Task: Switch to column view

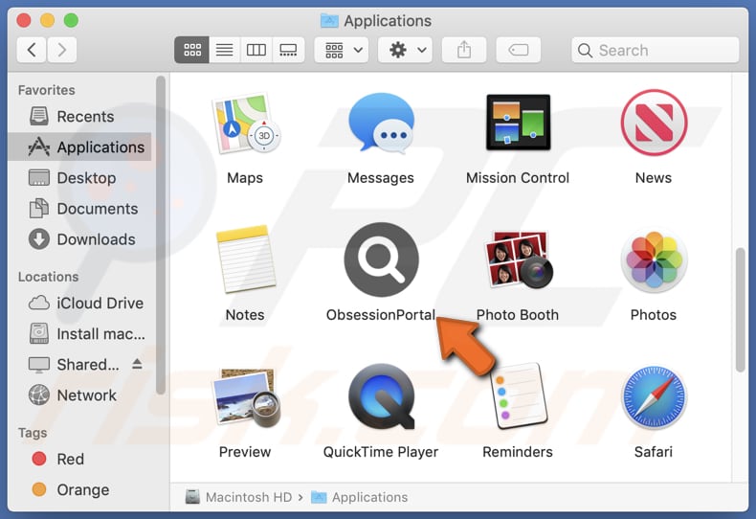Action: pyautogui.click(x=256, y=50)
